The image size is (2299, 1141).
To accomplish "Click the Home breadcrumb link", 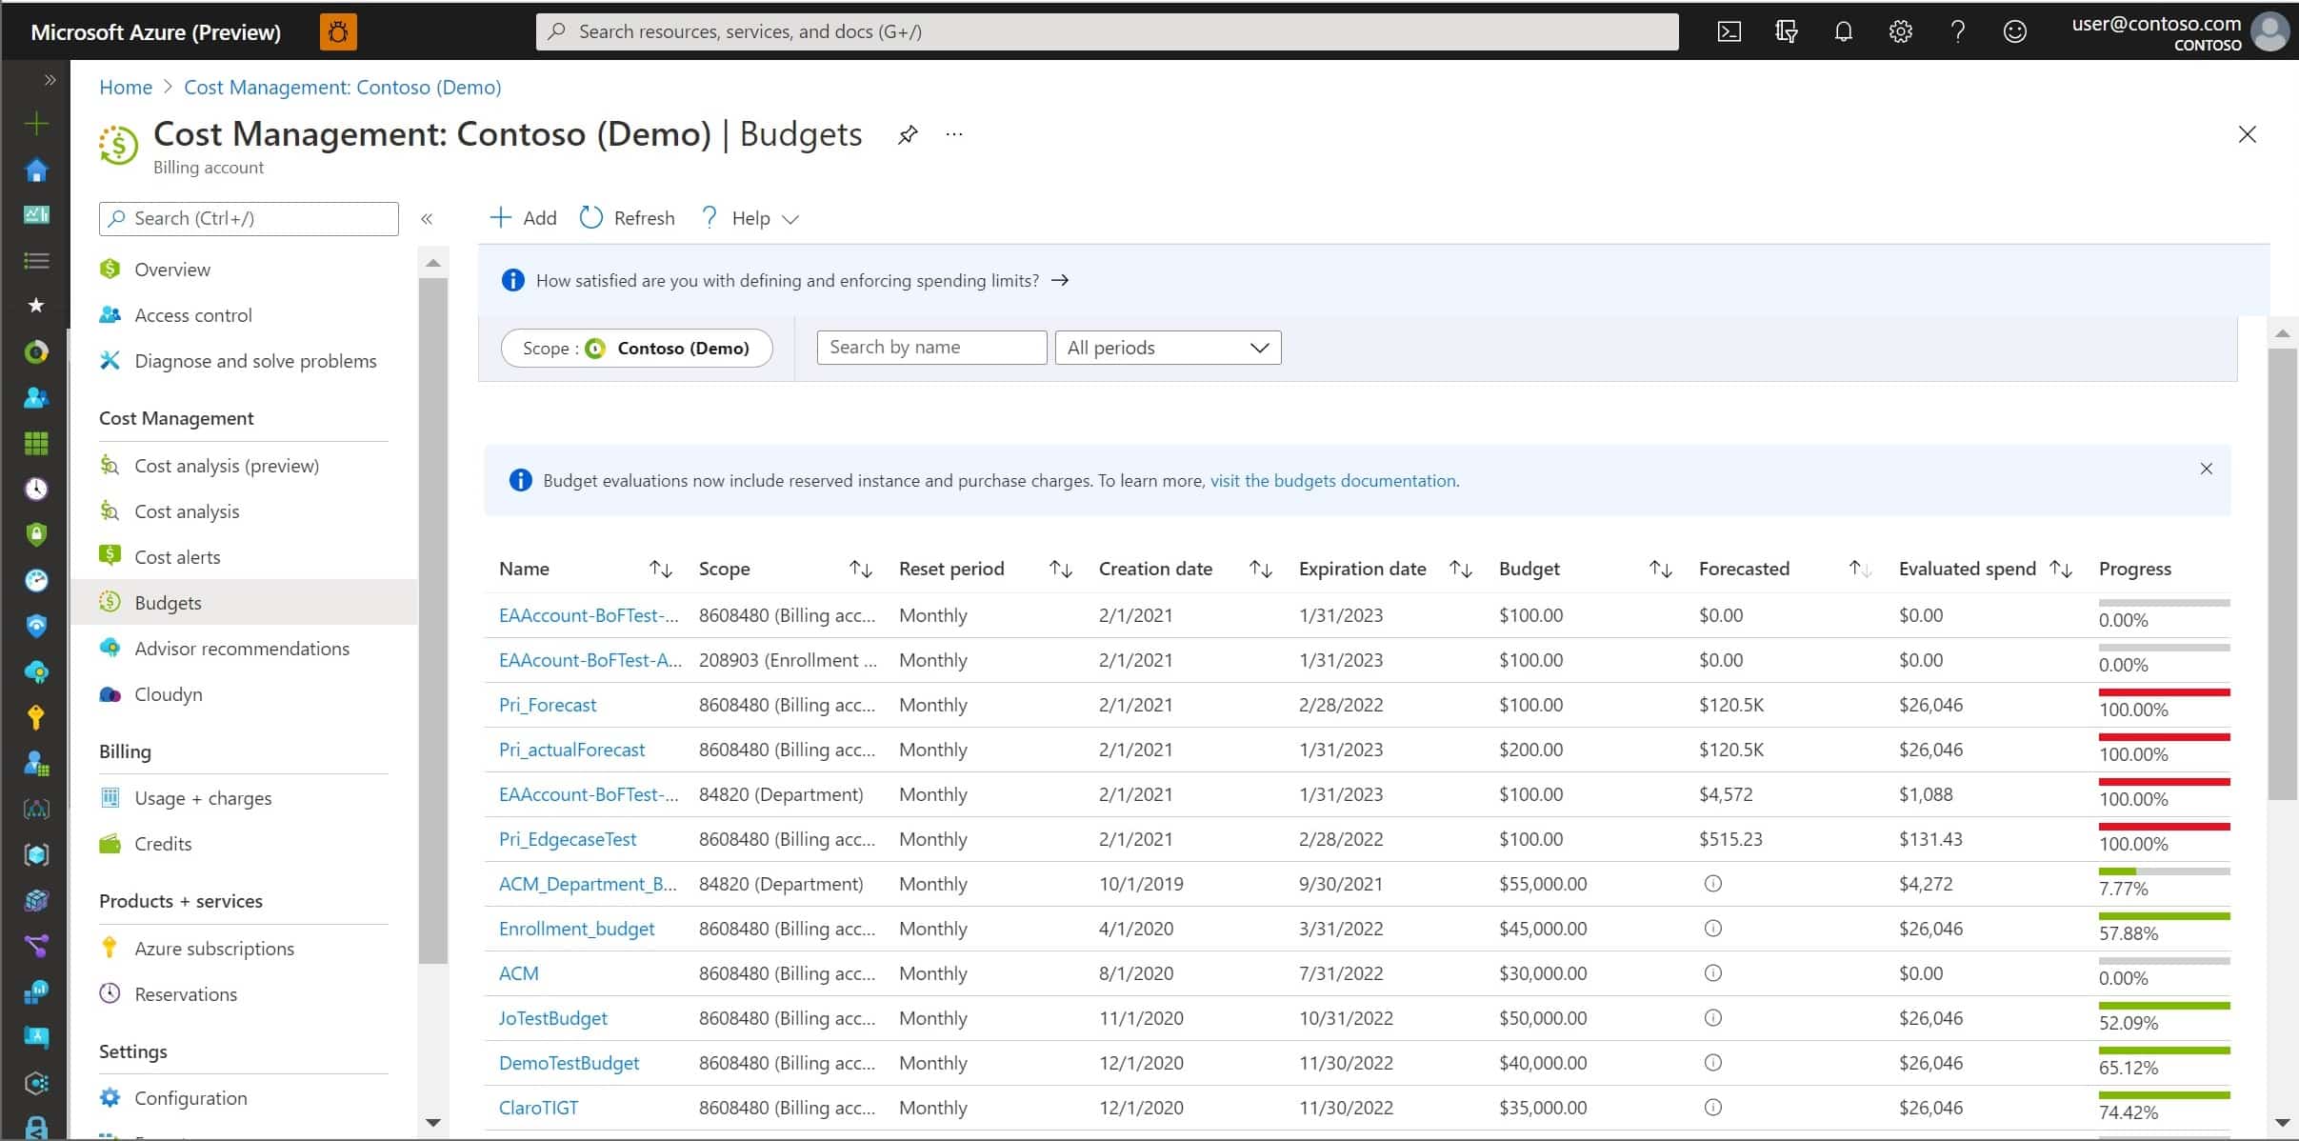I will (126, 88).
